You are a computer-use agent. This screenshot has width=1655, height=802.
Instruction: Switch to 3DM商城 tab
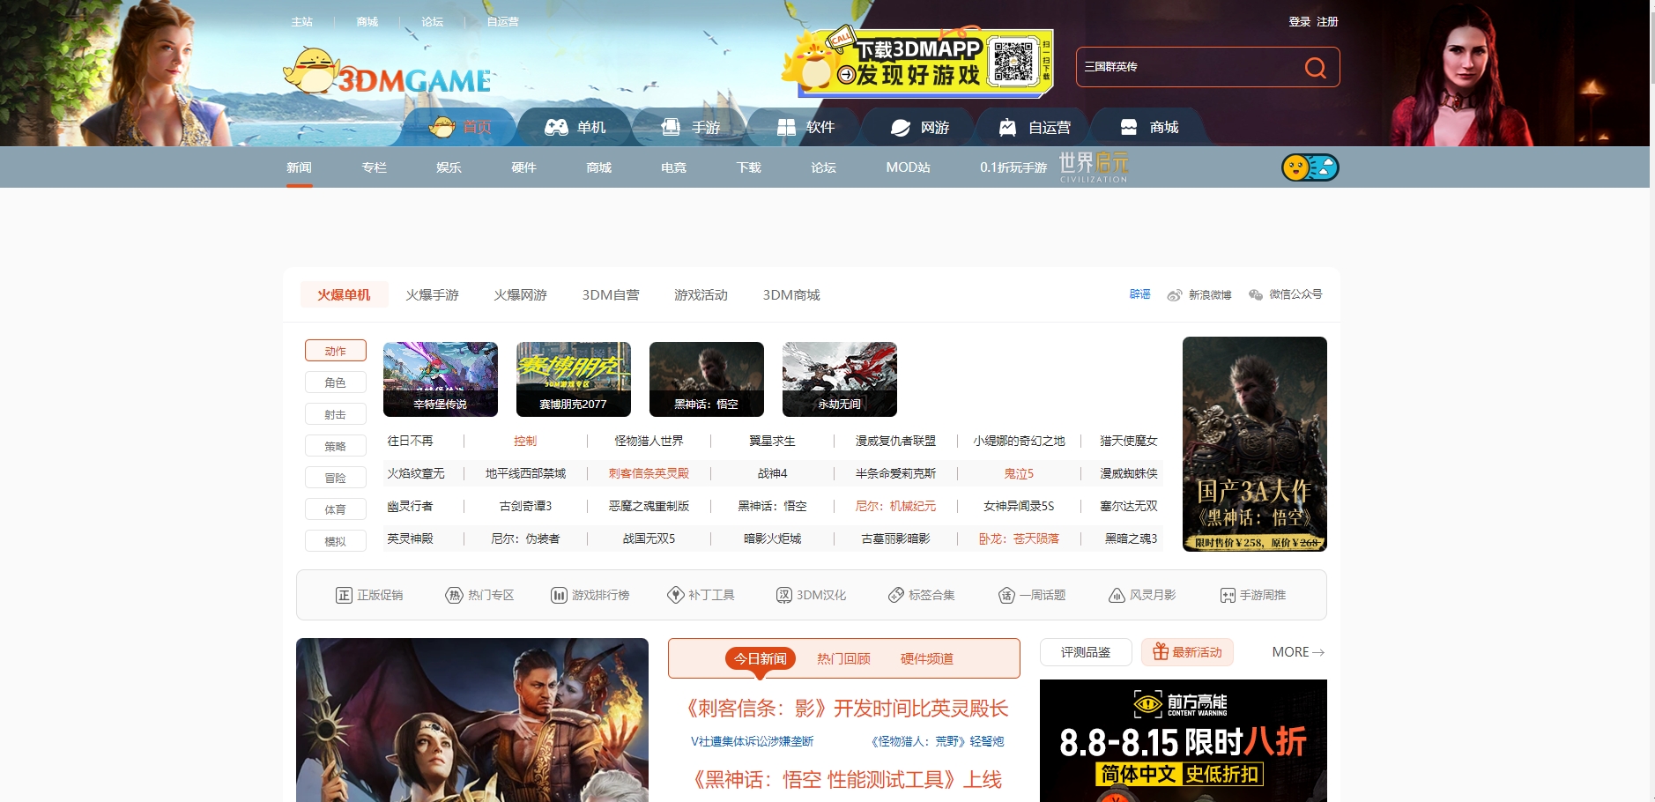[791, 294]
